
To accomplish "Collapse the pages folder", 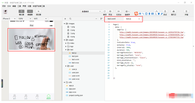I will (x=64, y=40).
